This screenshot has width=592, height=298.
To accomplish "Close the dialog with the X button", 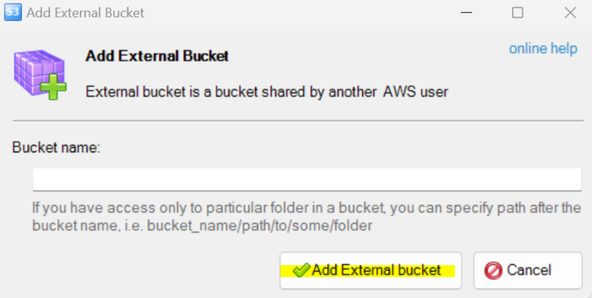I will pos(570,13).
